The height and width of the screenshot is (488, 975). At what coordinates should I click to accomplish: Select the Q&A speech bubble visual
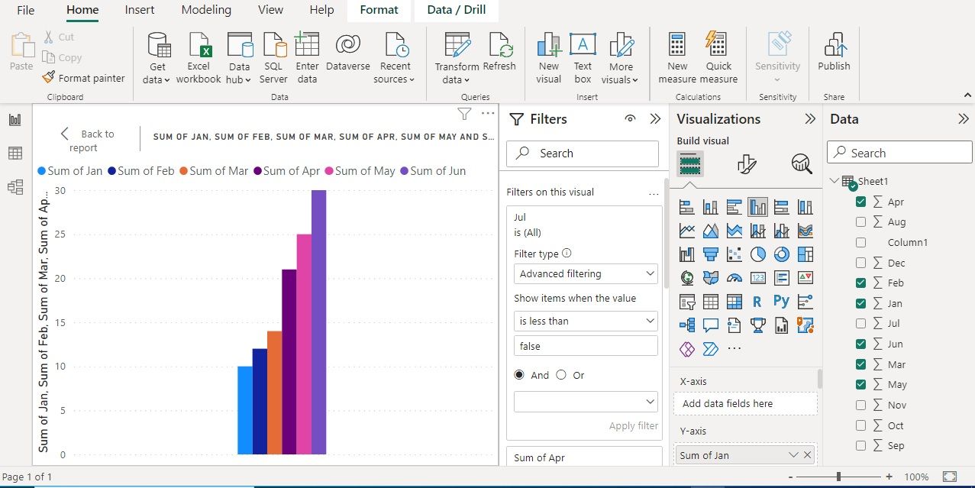[710, 325]
